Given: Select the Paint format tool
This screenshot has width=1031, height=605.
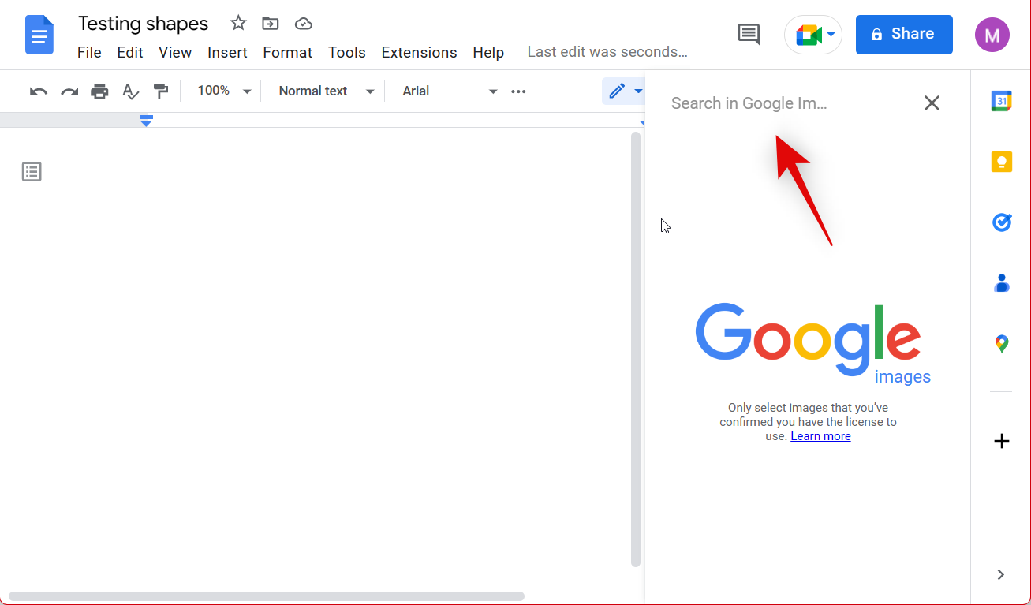Looking at the screenshot, I should pos(161,91).
